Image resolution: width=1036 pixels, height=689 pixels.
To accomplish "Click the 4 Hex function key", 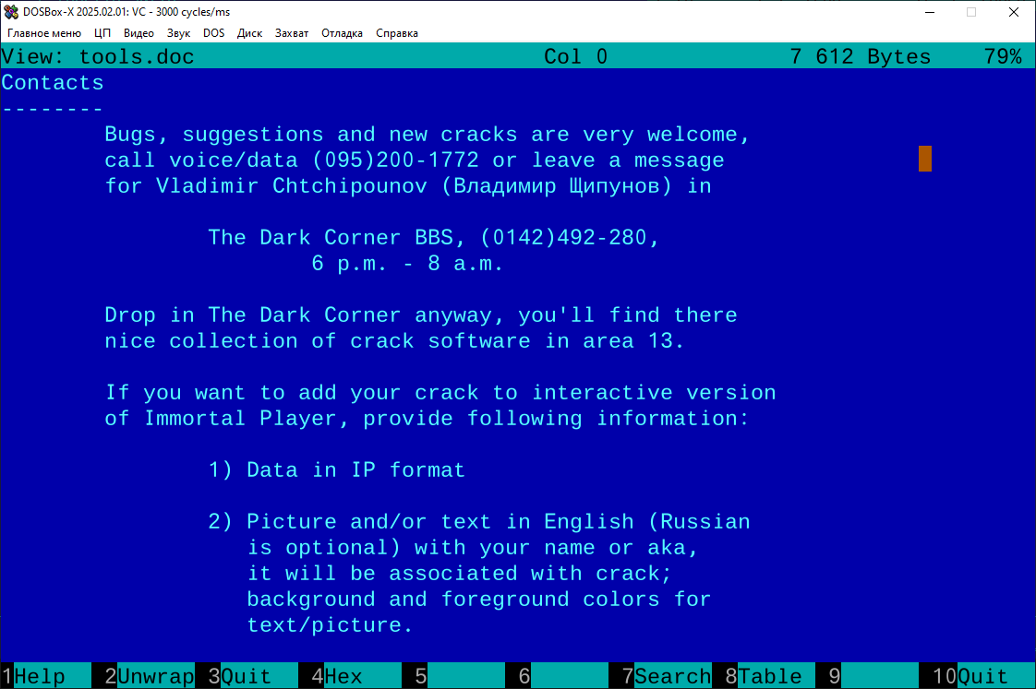I will pyautogui.click(x=356, y=676).
